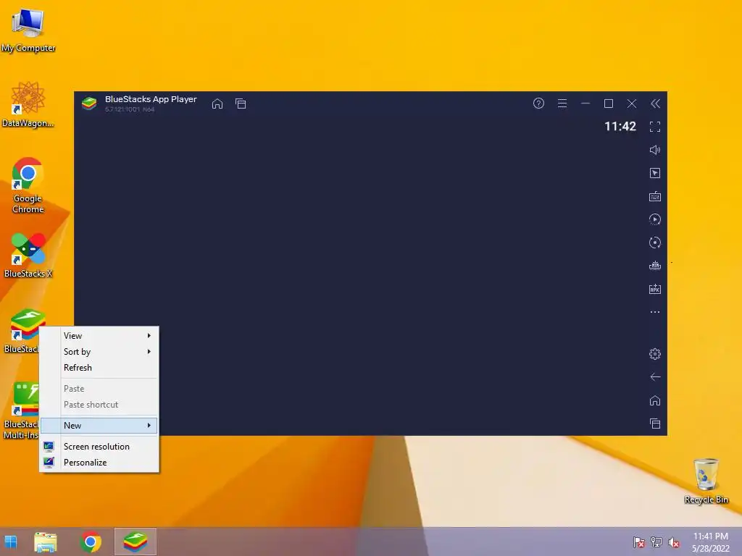
Task: Open game controls keyboard icon
Action: [x=655, y=196]
